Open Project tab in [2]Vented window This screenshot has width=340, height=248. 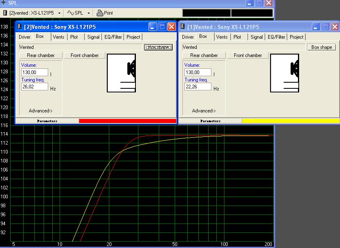click(133, 37)
